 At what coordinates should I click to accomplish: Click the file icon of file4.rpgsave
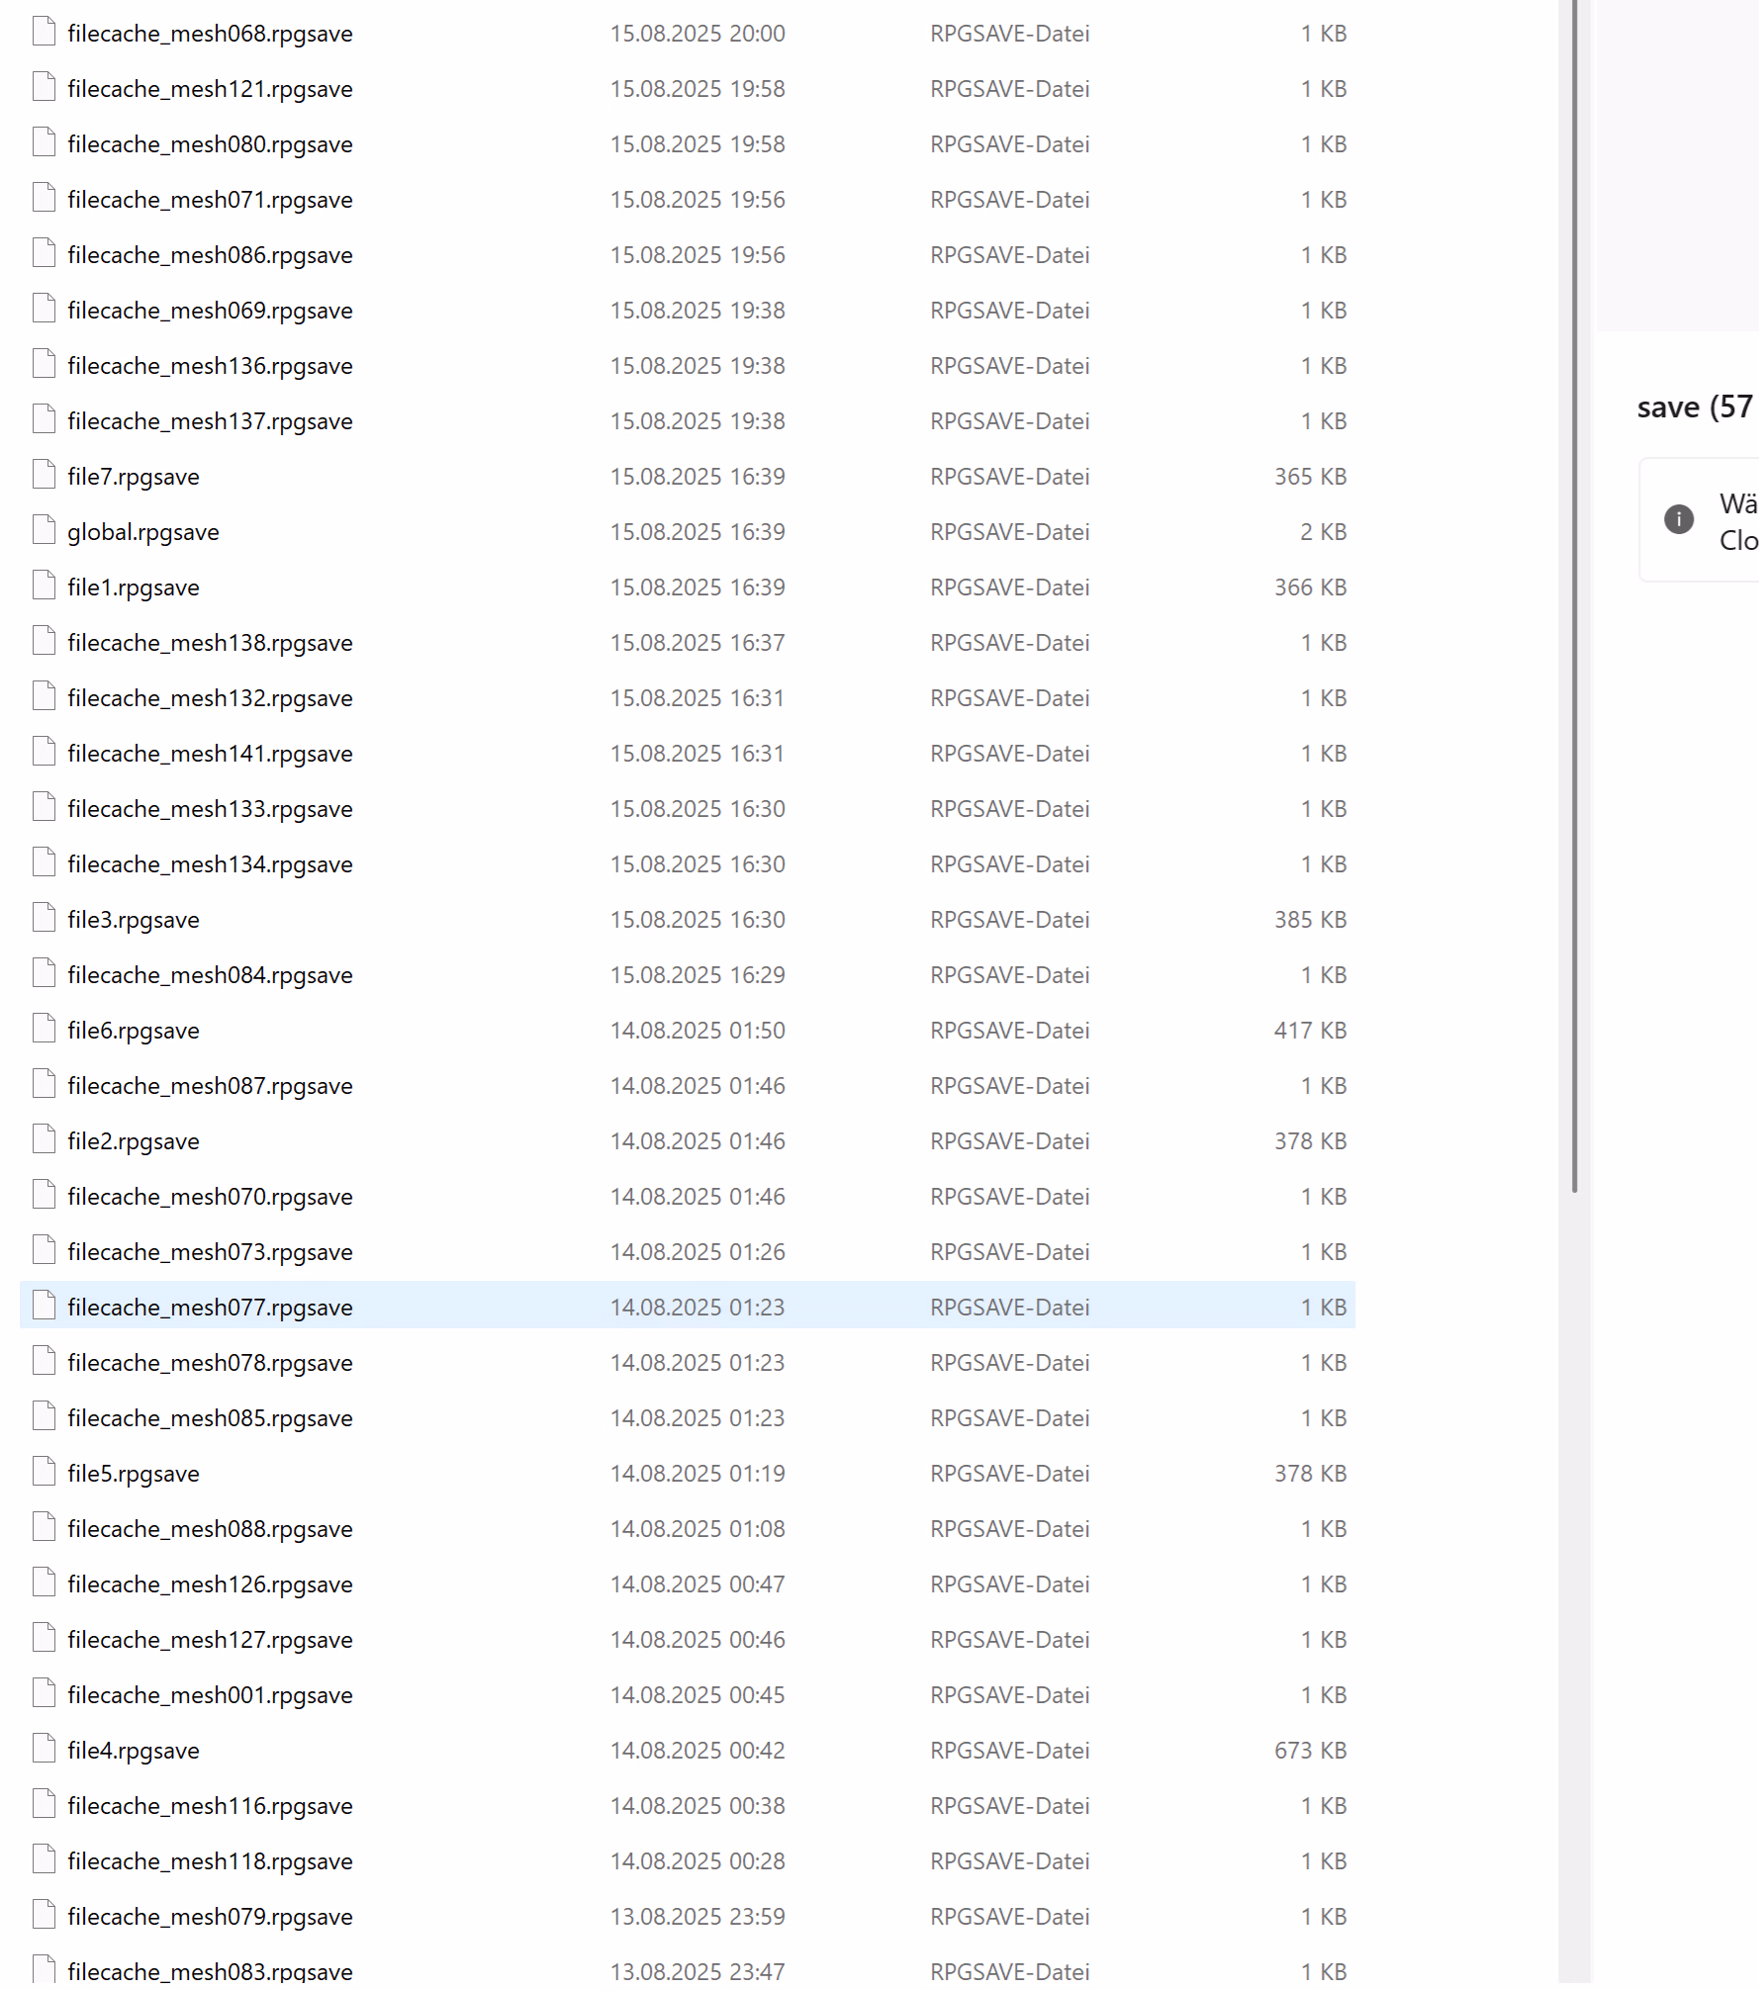tap(44, 1750)
